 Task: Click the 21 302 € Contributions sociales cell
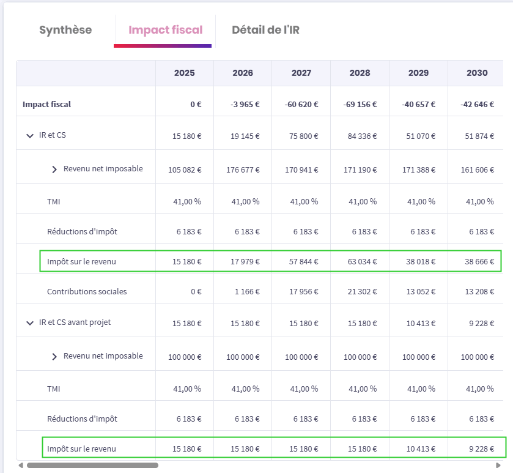coord(361,292)
